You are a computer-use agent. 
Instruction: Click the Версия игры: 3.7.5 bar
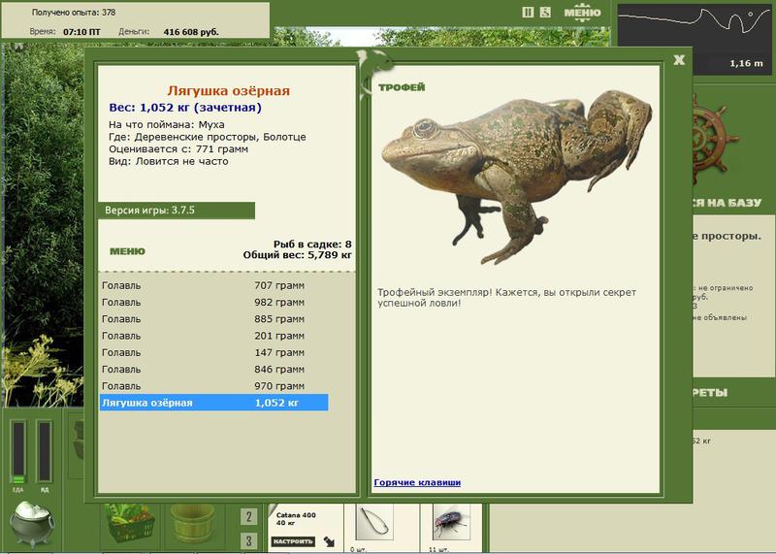click(x=177, y=211)
